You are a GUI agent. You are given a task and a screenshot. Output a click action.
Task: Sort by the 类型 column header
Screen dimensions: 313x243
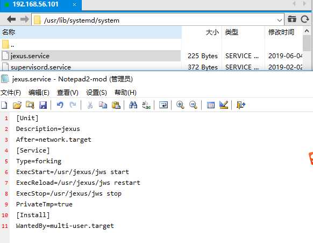coord(243,32)
